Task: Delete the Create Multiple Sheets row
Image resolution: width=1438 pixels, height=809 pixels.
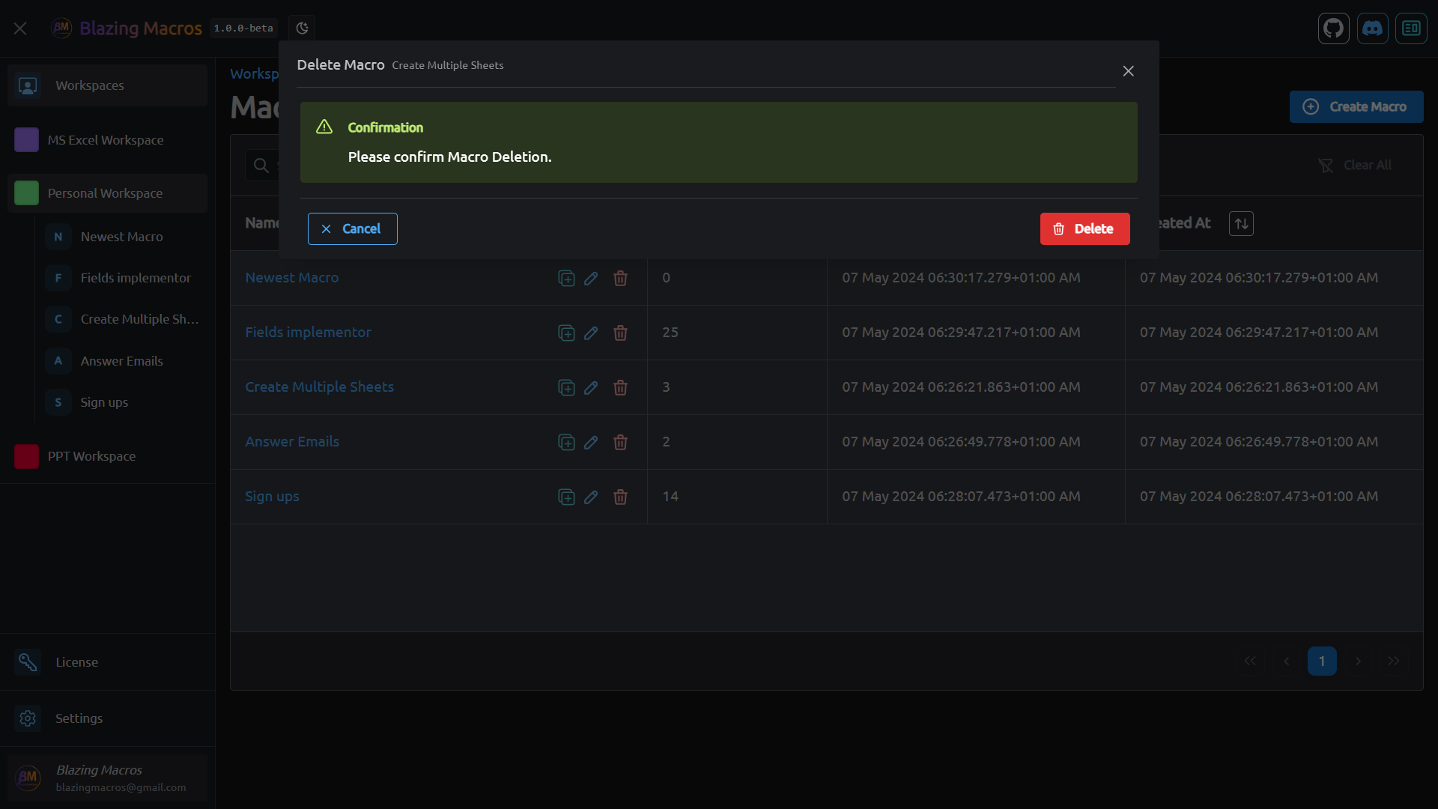Action: point(620,387)
